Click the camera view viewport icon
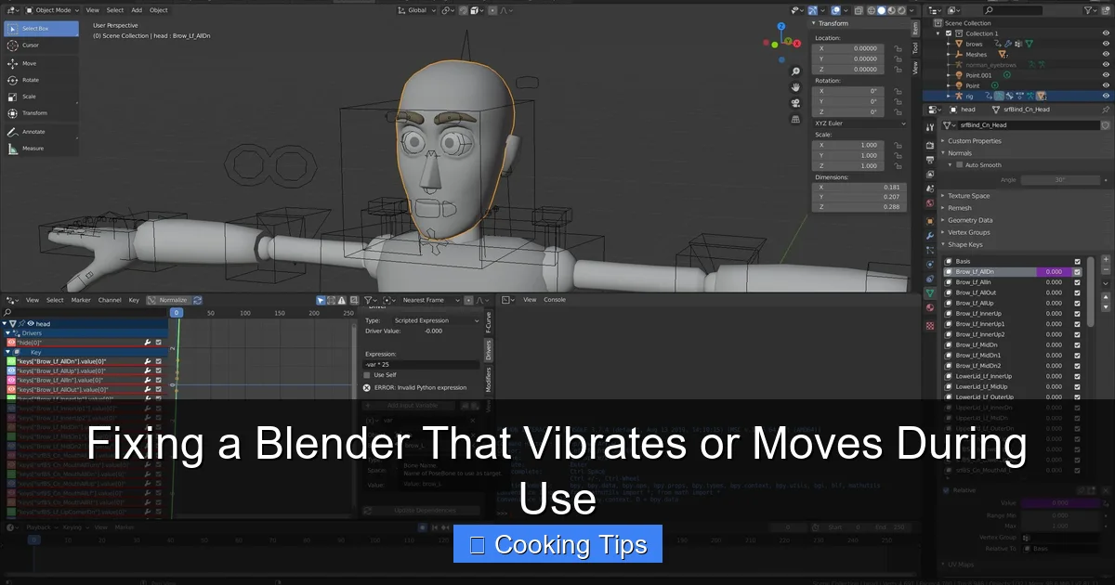Viewport: 1115px width, 585px height. click(795, 103)
